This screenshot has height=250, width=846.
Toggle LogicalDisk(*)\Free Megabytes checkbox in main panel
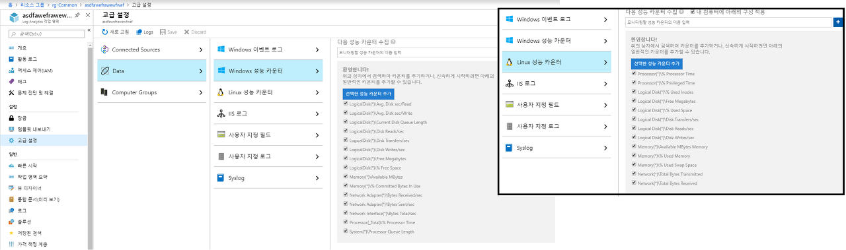(x=345, y=158)
